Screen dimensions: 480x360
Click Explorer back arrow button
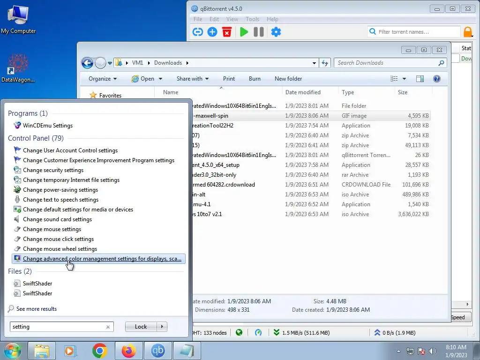[87, 63]
